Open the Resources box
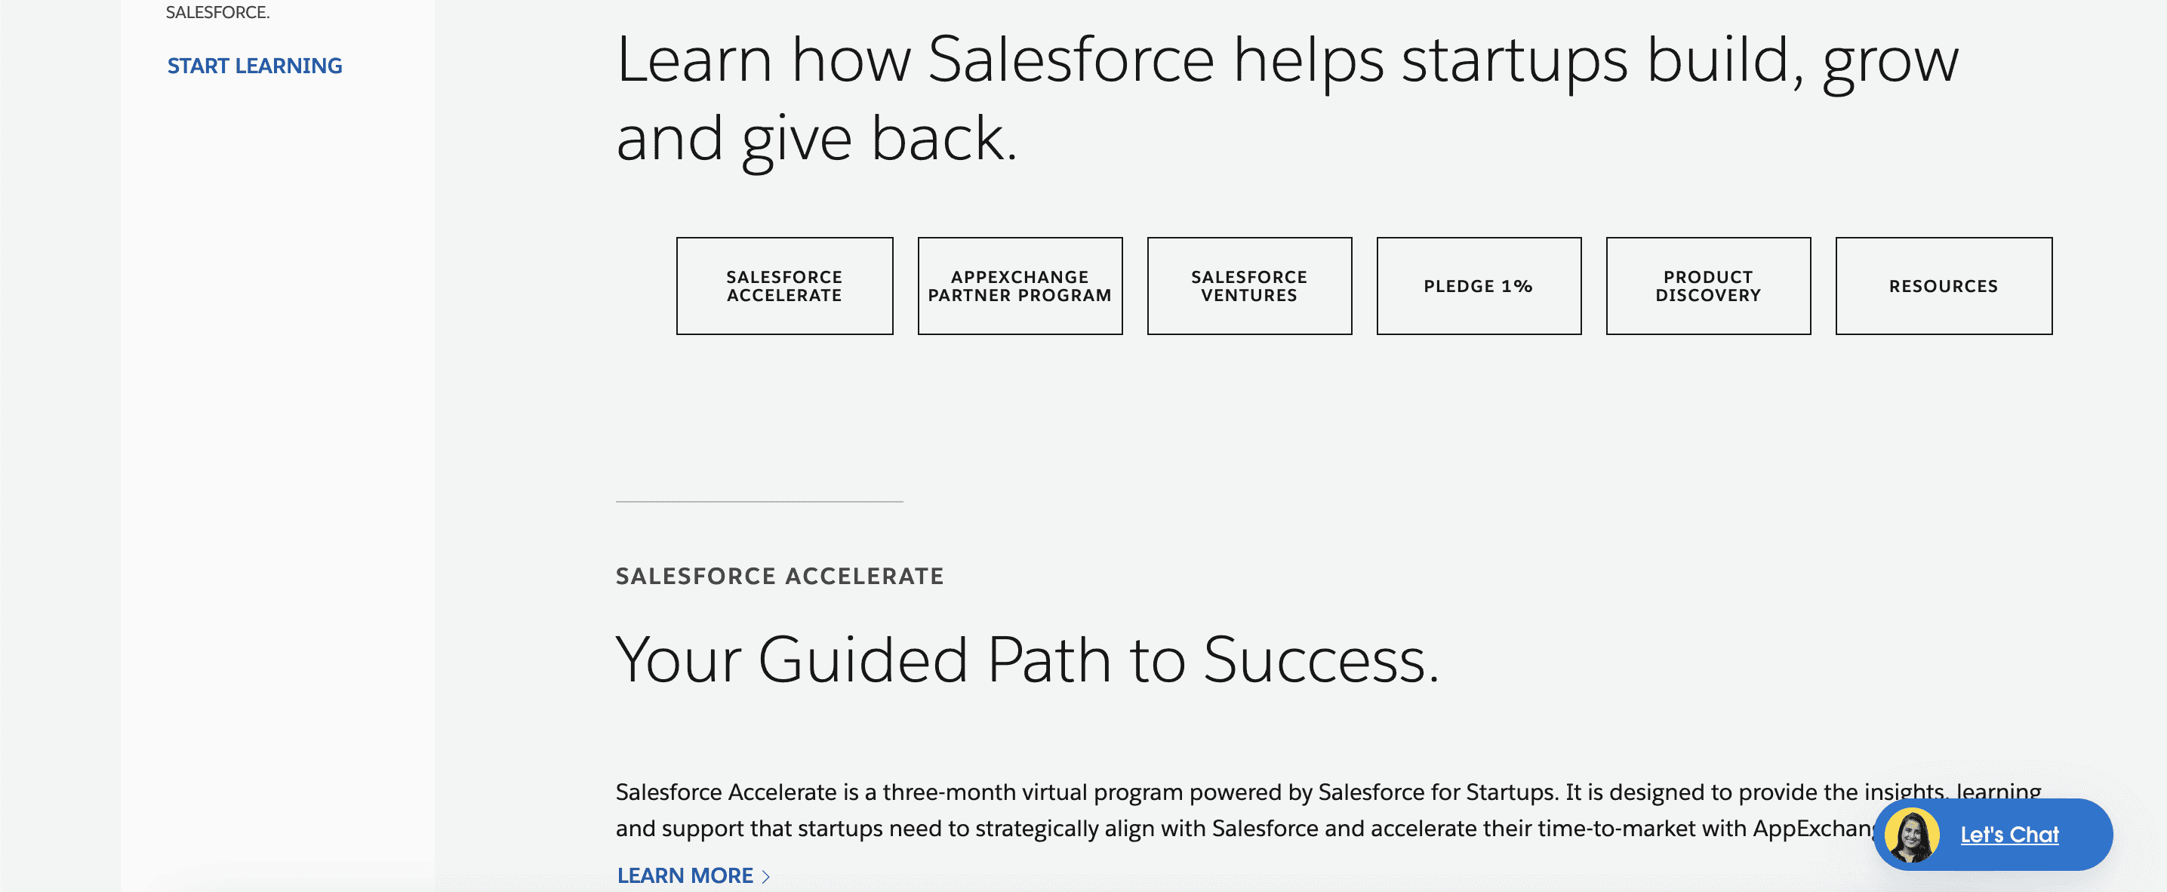 click(x=1944, y=286)
